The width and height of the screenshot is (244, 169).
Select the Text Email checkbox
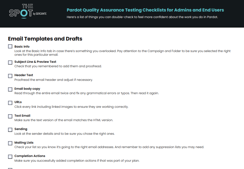point(10,116)
